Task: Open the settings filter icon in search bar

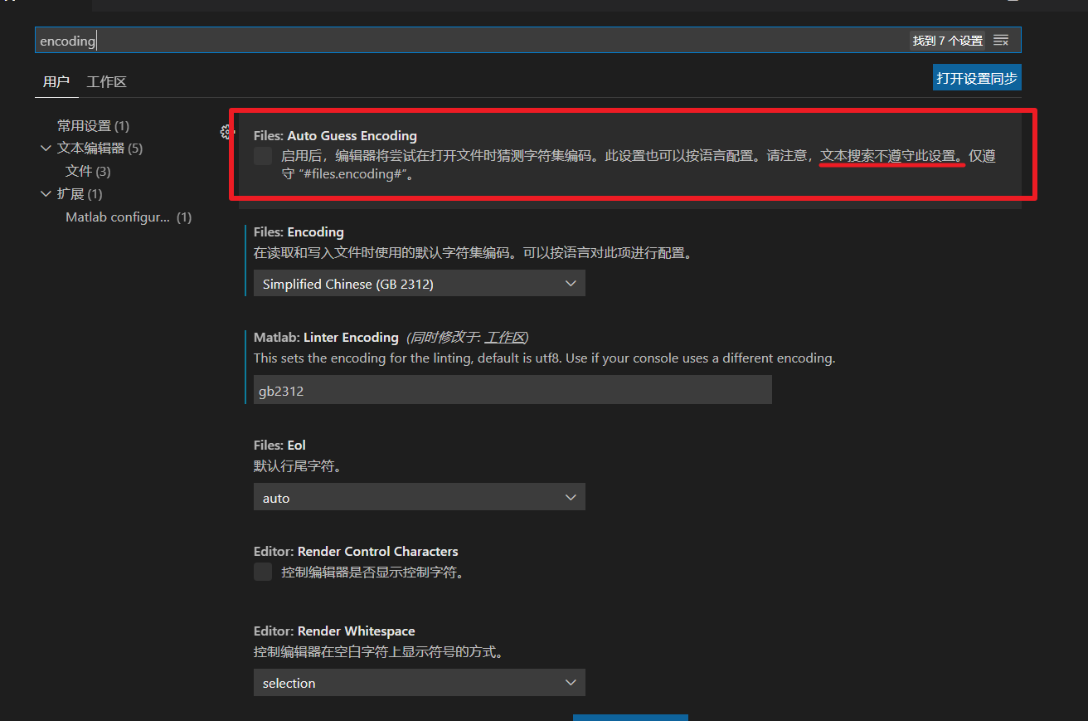Action: tap(1001, 41)
